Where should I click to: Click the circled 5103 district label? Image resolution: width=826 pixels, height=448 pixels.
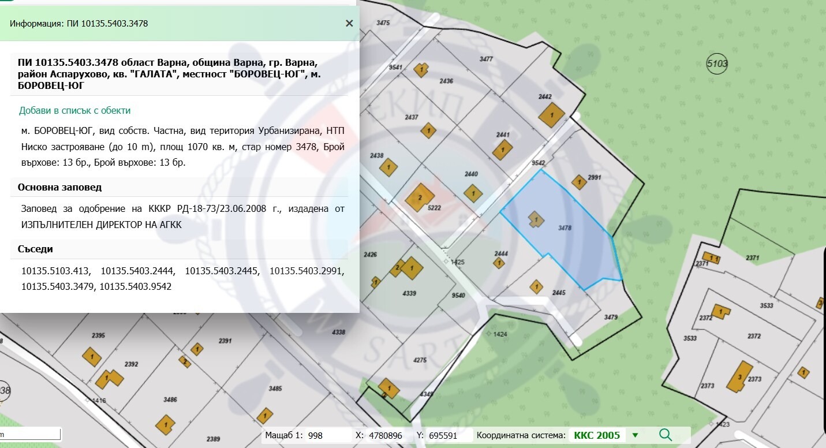pos(717,64)
